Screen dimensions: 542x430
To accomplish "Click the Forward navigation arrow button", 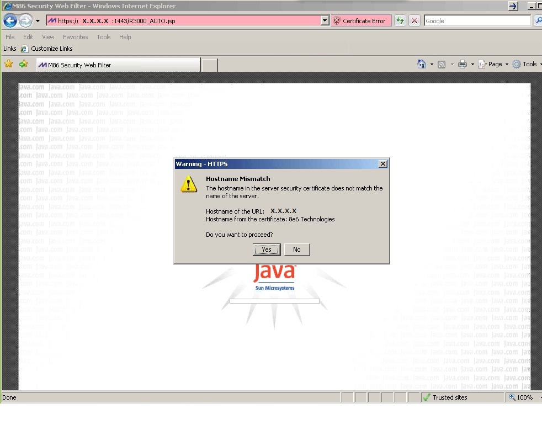I will point(25,21).
